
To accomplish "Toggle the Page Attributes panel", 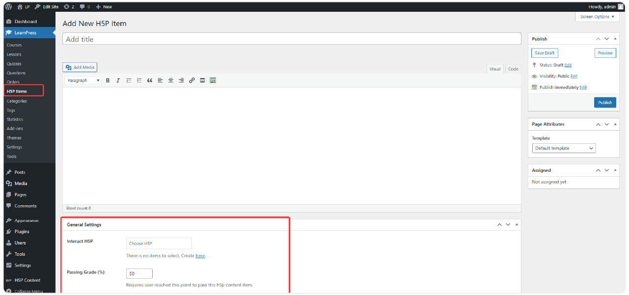I will tap(615, 124).
